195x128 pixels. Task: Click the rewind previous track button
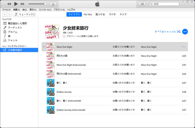coord(9,4)
